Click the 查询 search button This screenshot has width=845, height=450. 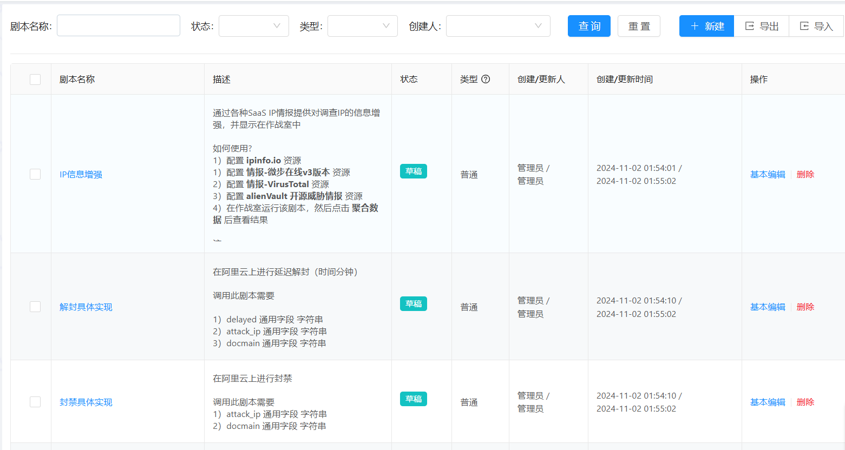pyautogui.click(x=589, y=26)
